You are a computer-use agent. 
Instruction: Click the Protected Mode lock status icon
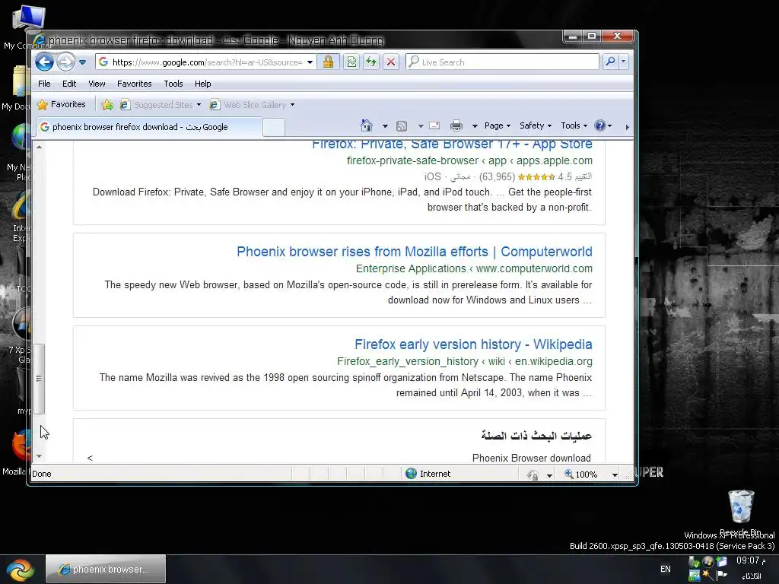[533, 474]
